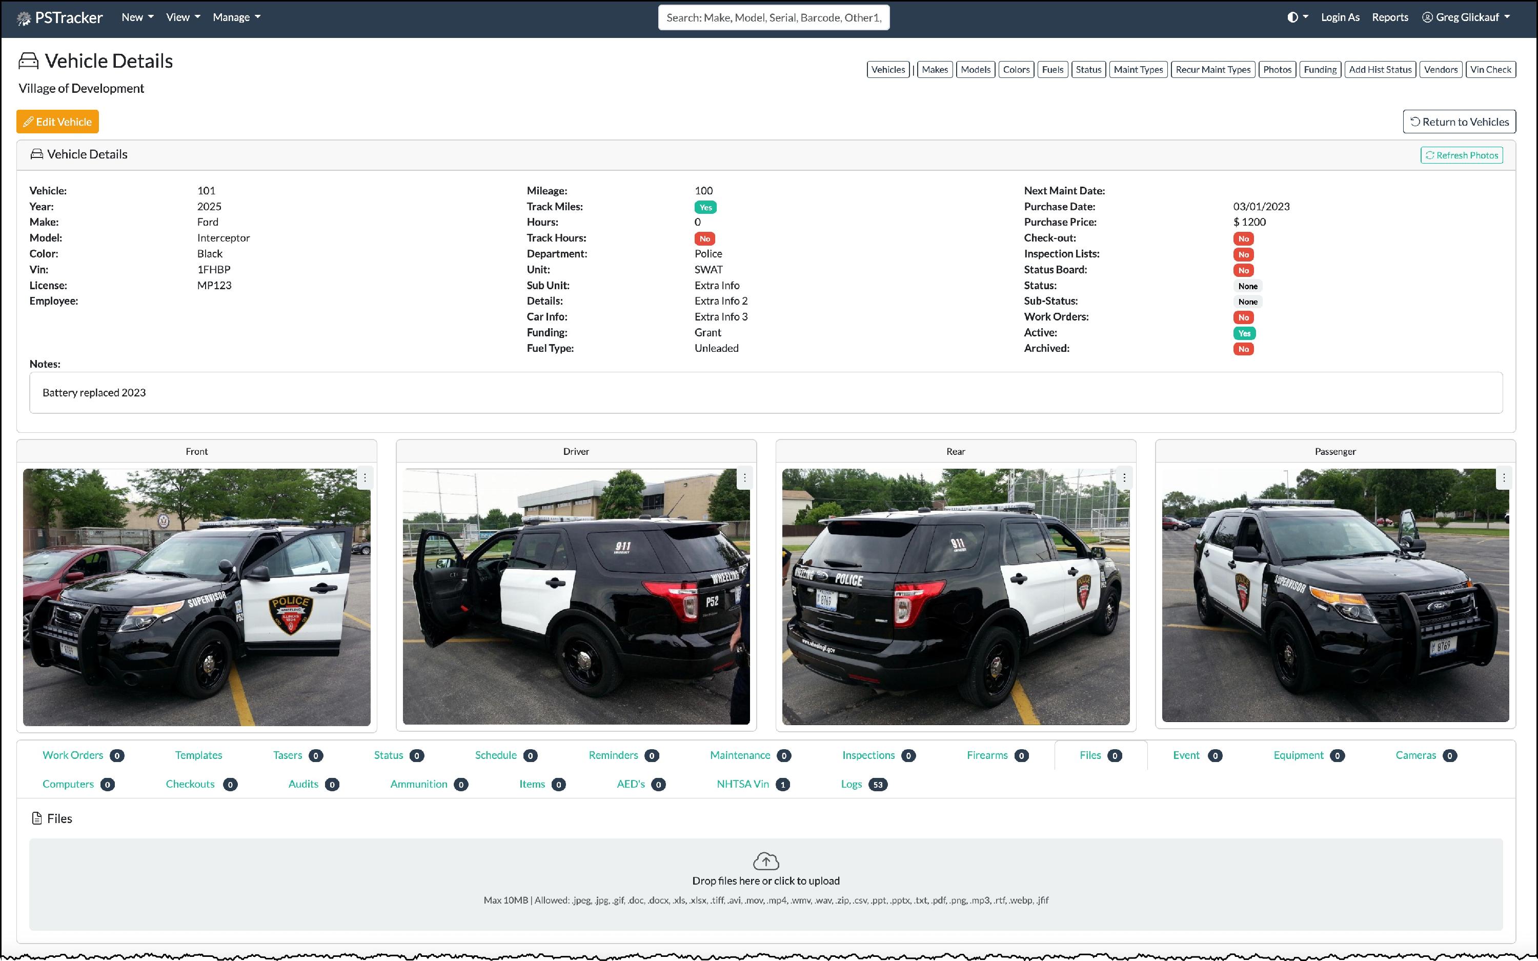Open the Front vehicle photo thumbnail
The height and width of the screenshot is (961, 1538).
pyautogui.click(x=196, y=597)
